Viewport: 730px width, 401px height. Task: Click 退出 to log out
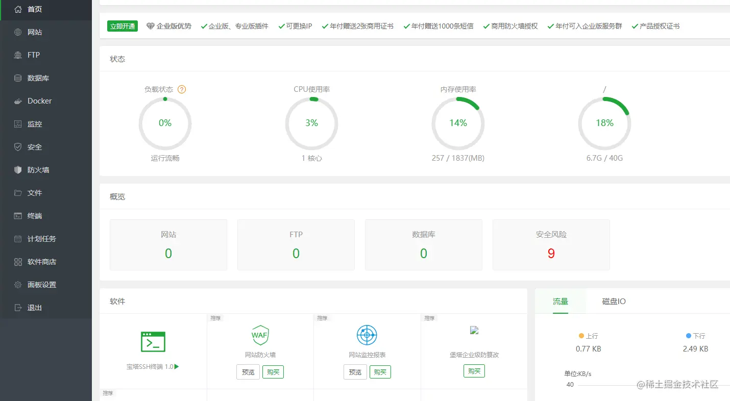pyautogui.click(x=46, y=308)
